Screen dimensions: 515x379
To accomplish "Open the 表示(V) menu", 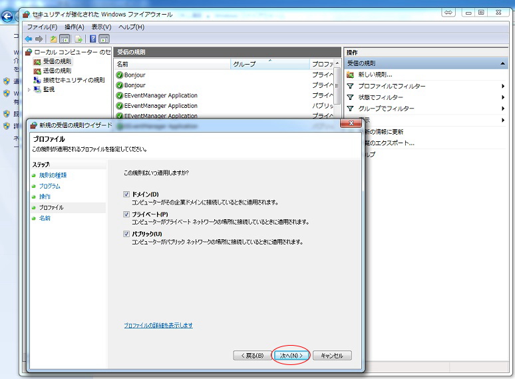I will [x=101, y=27].
